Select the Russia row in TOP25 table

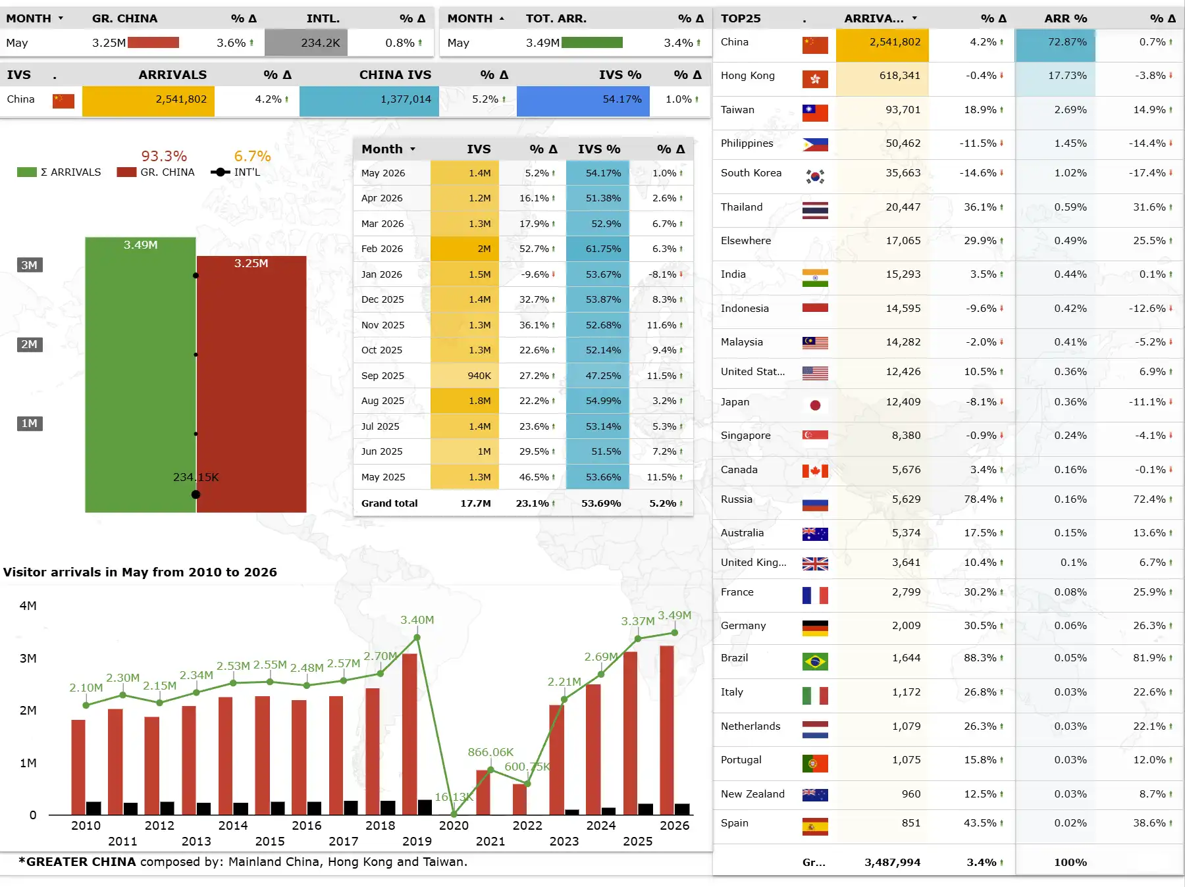pos(947,500)
